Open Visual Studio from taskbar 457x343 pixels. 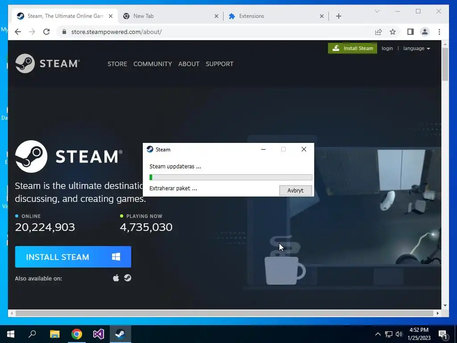pyautogui.click(x=99, y=334)
